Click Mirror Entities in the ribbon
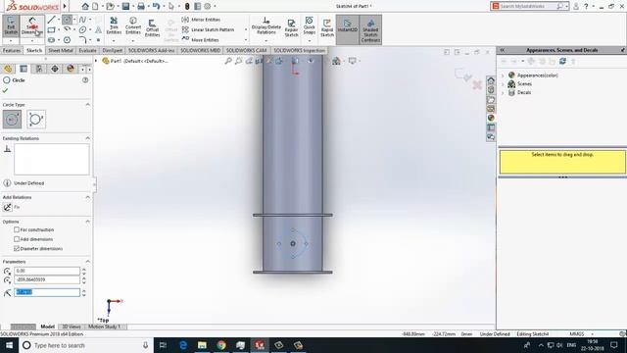The width and height of the screenshot is (627, 353). [x=202, y=20]
